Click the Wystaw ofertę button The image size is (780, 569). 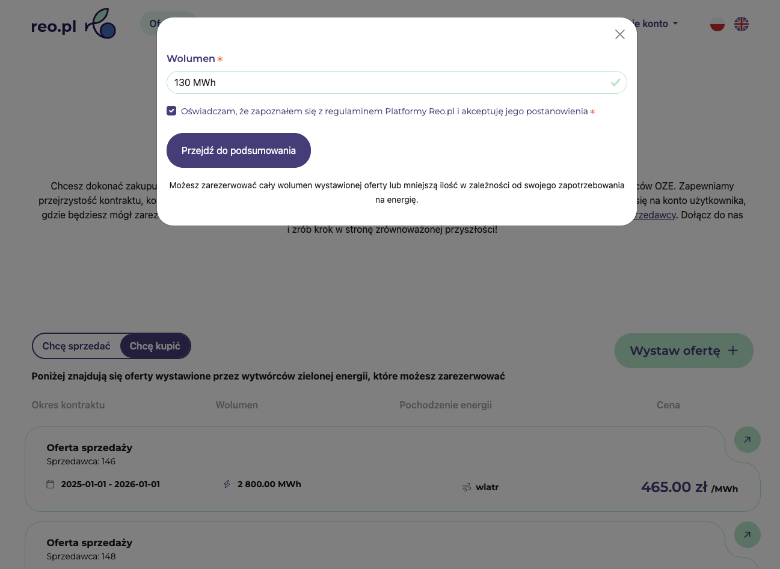(x=683, y=351)
